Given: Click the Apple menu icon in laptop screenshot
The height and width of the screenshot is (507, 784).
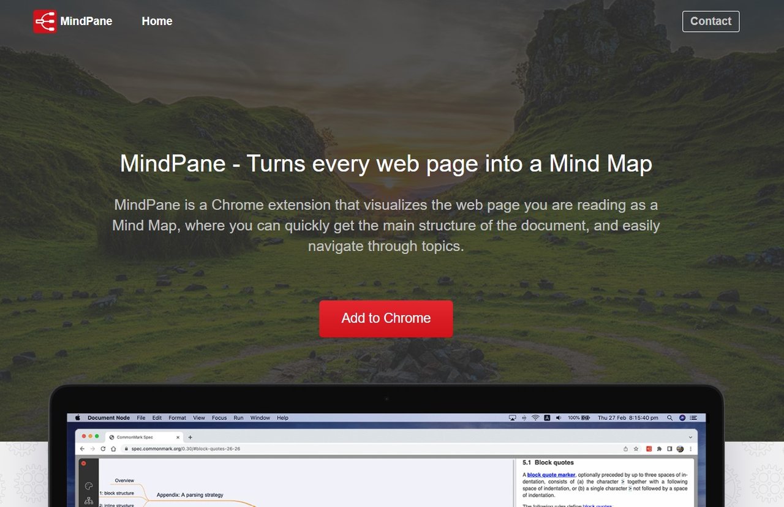Looking at the screenshot, I should [x=78, y=418].
